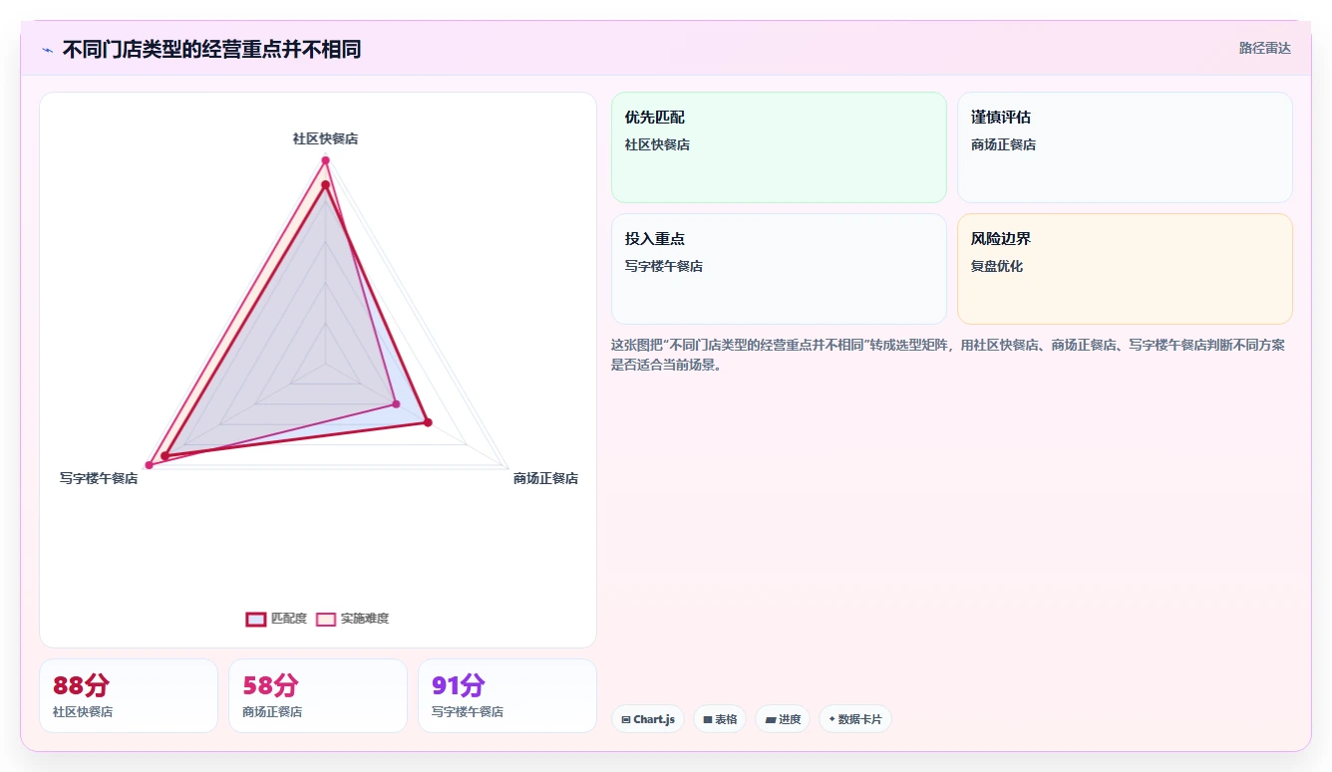This screenshot has width=1332, height=772.
Task: Click the 路径雷达 label in the header
Action: pyautogui.click(x=1264, y=48)
